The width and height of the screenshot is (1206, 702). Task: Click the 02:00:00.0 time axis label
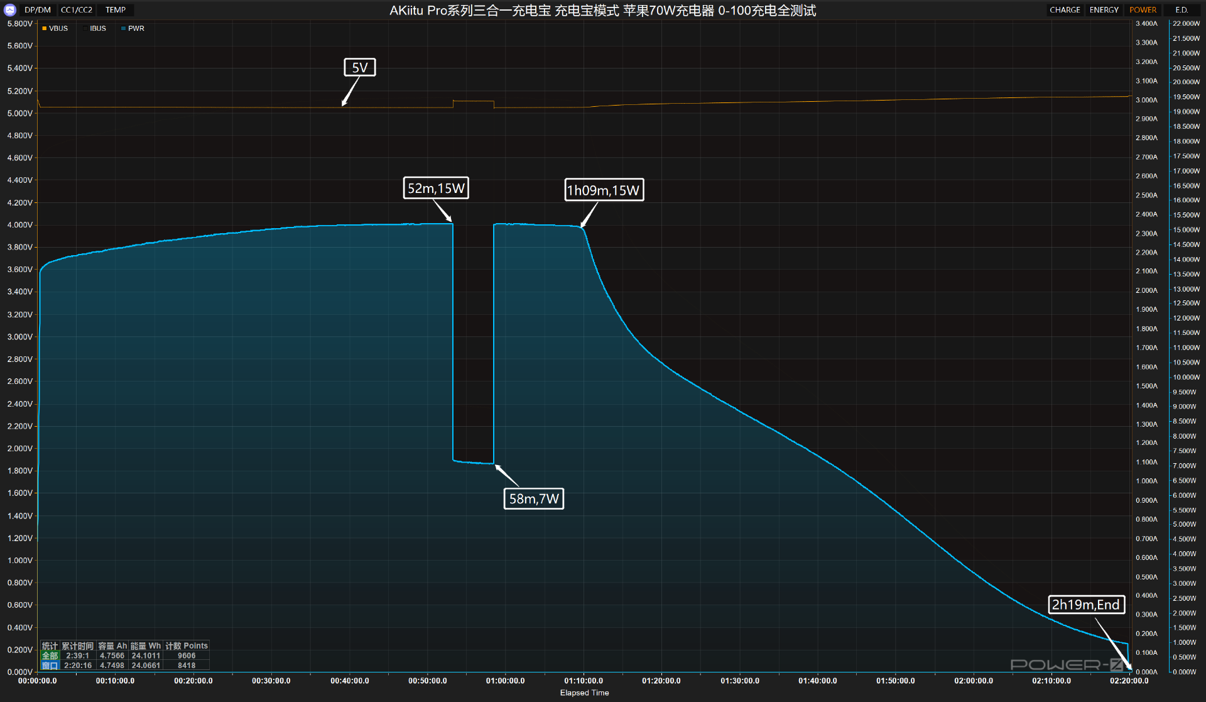pos(974,681)
